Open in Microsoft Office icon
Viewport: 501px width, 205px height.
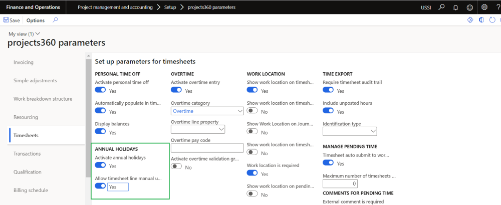pos(481,20)
